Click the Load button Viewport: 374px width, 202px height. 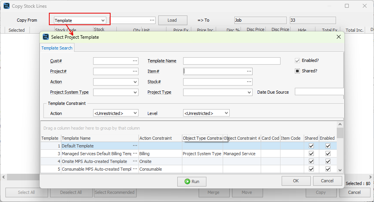pyautogui.click(x=173, y=20)
